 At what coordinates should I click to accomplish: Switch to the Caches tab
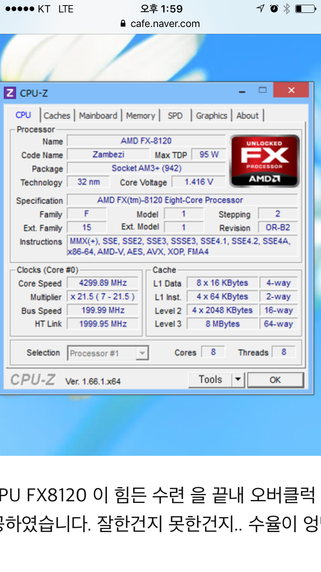[57, 116]
